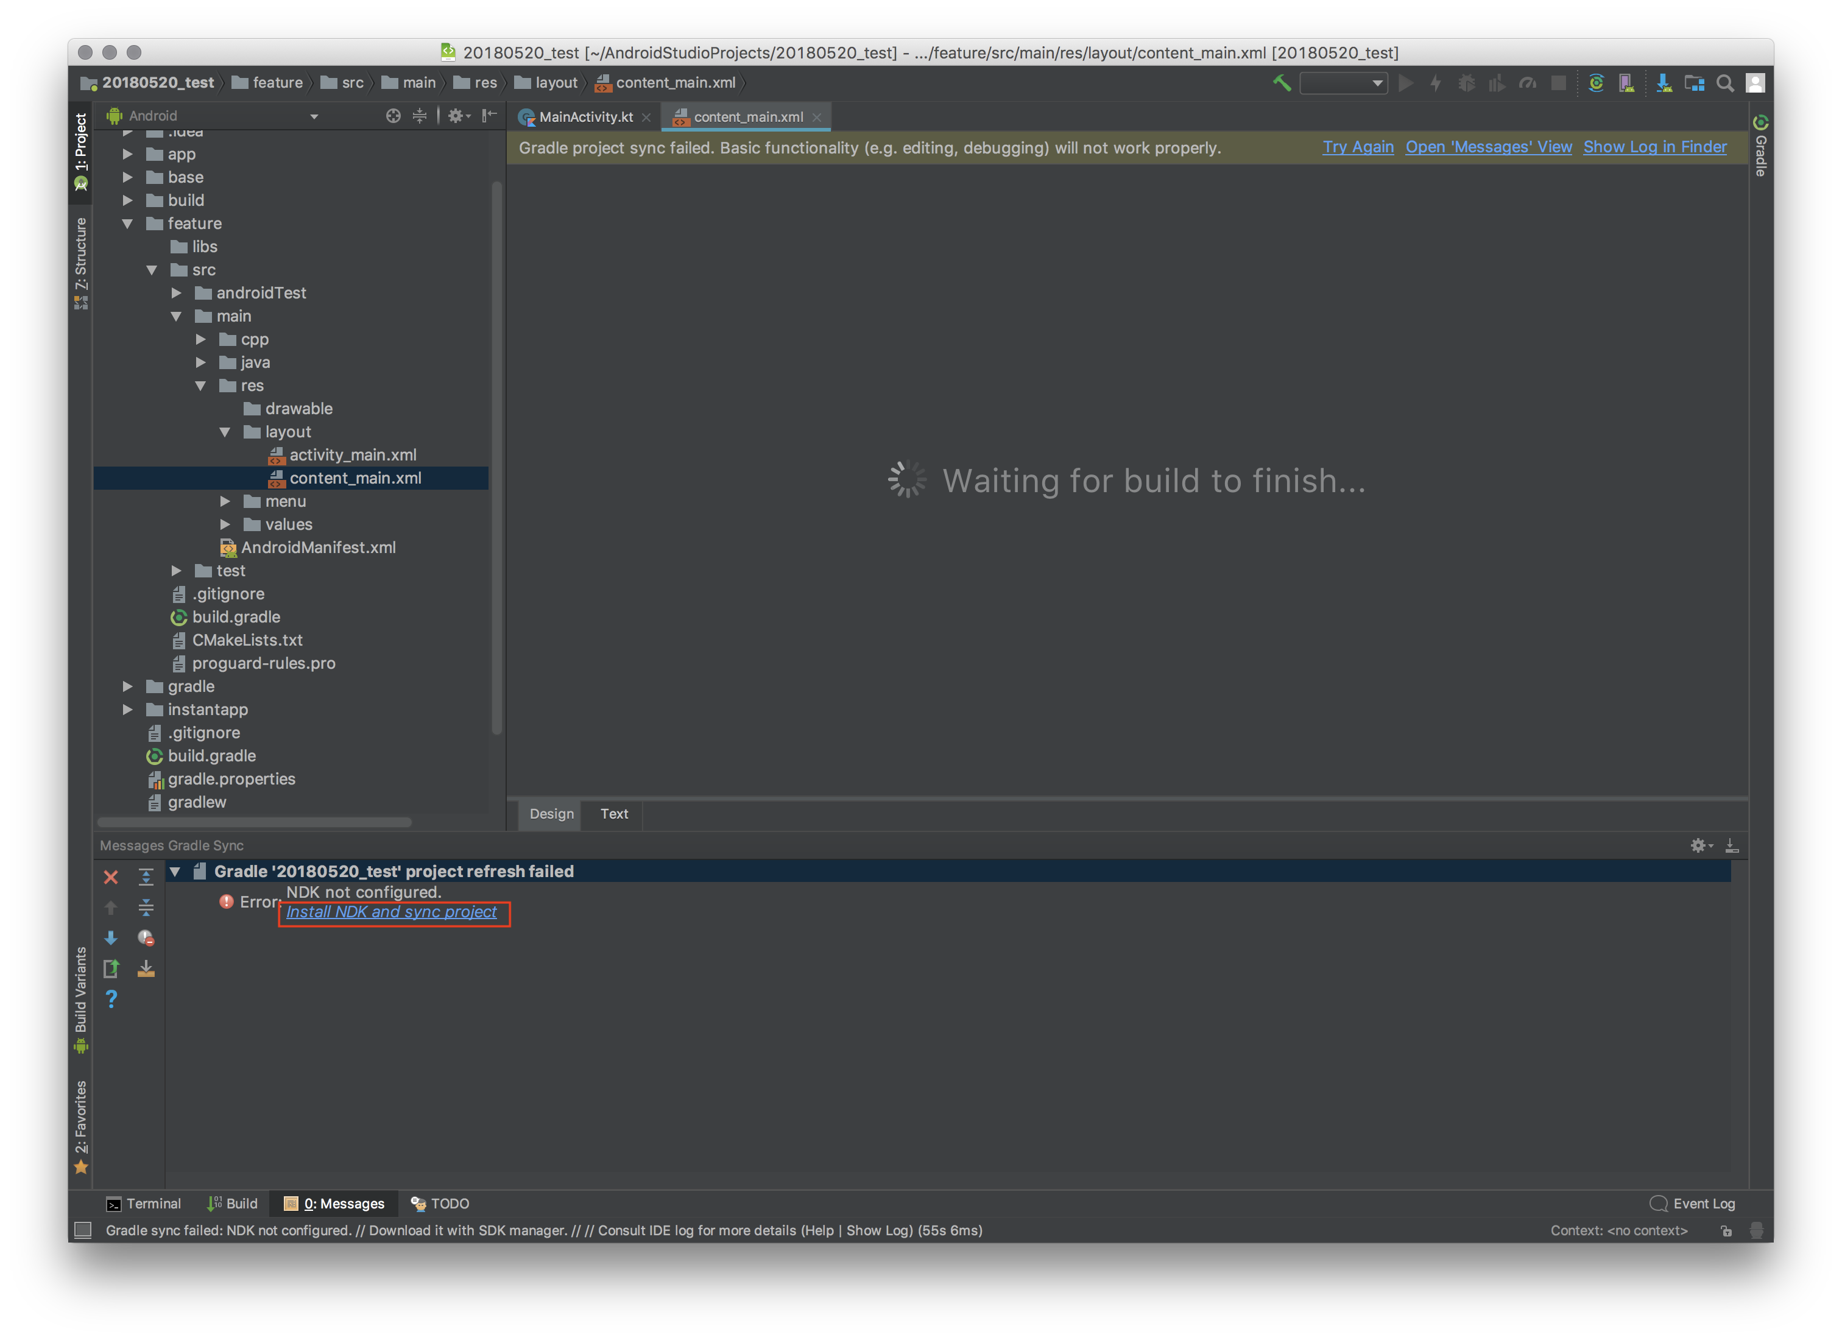1842x1340 pixels.
Task: Click Scroll from Source target icon
Action: [393, 115]
